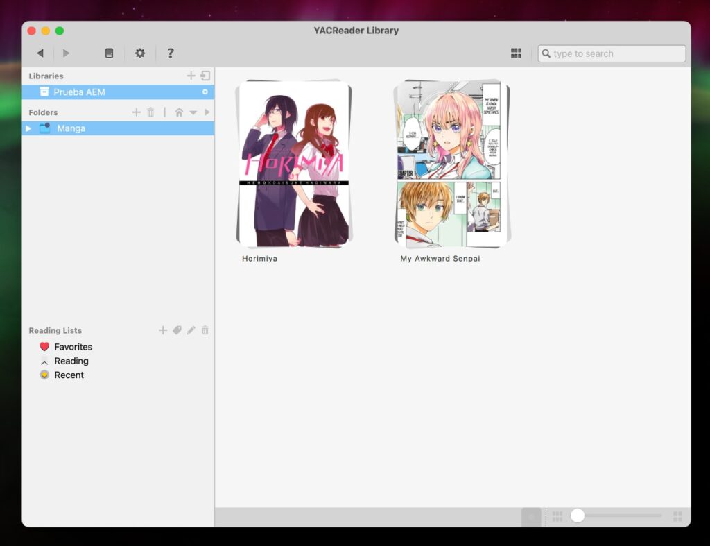The height and width of the screenshot is (546, 710).
Task: Expand the Manga folder
Action: [28, 128]
